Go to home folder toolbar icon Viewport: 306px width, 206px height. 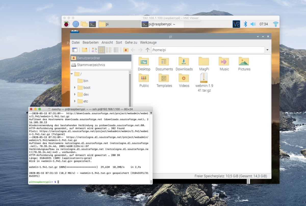point(126,50)
